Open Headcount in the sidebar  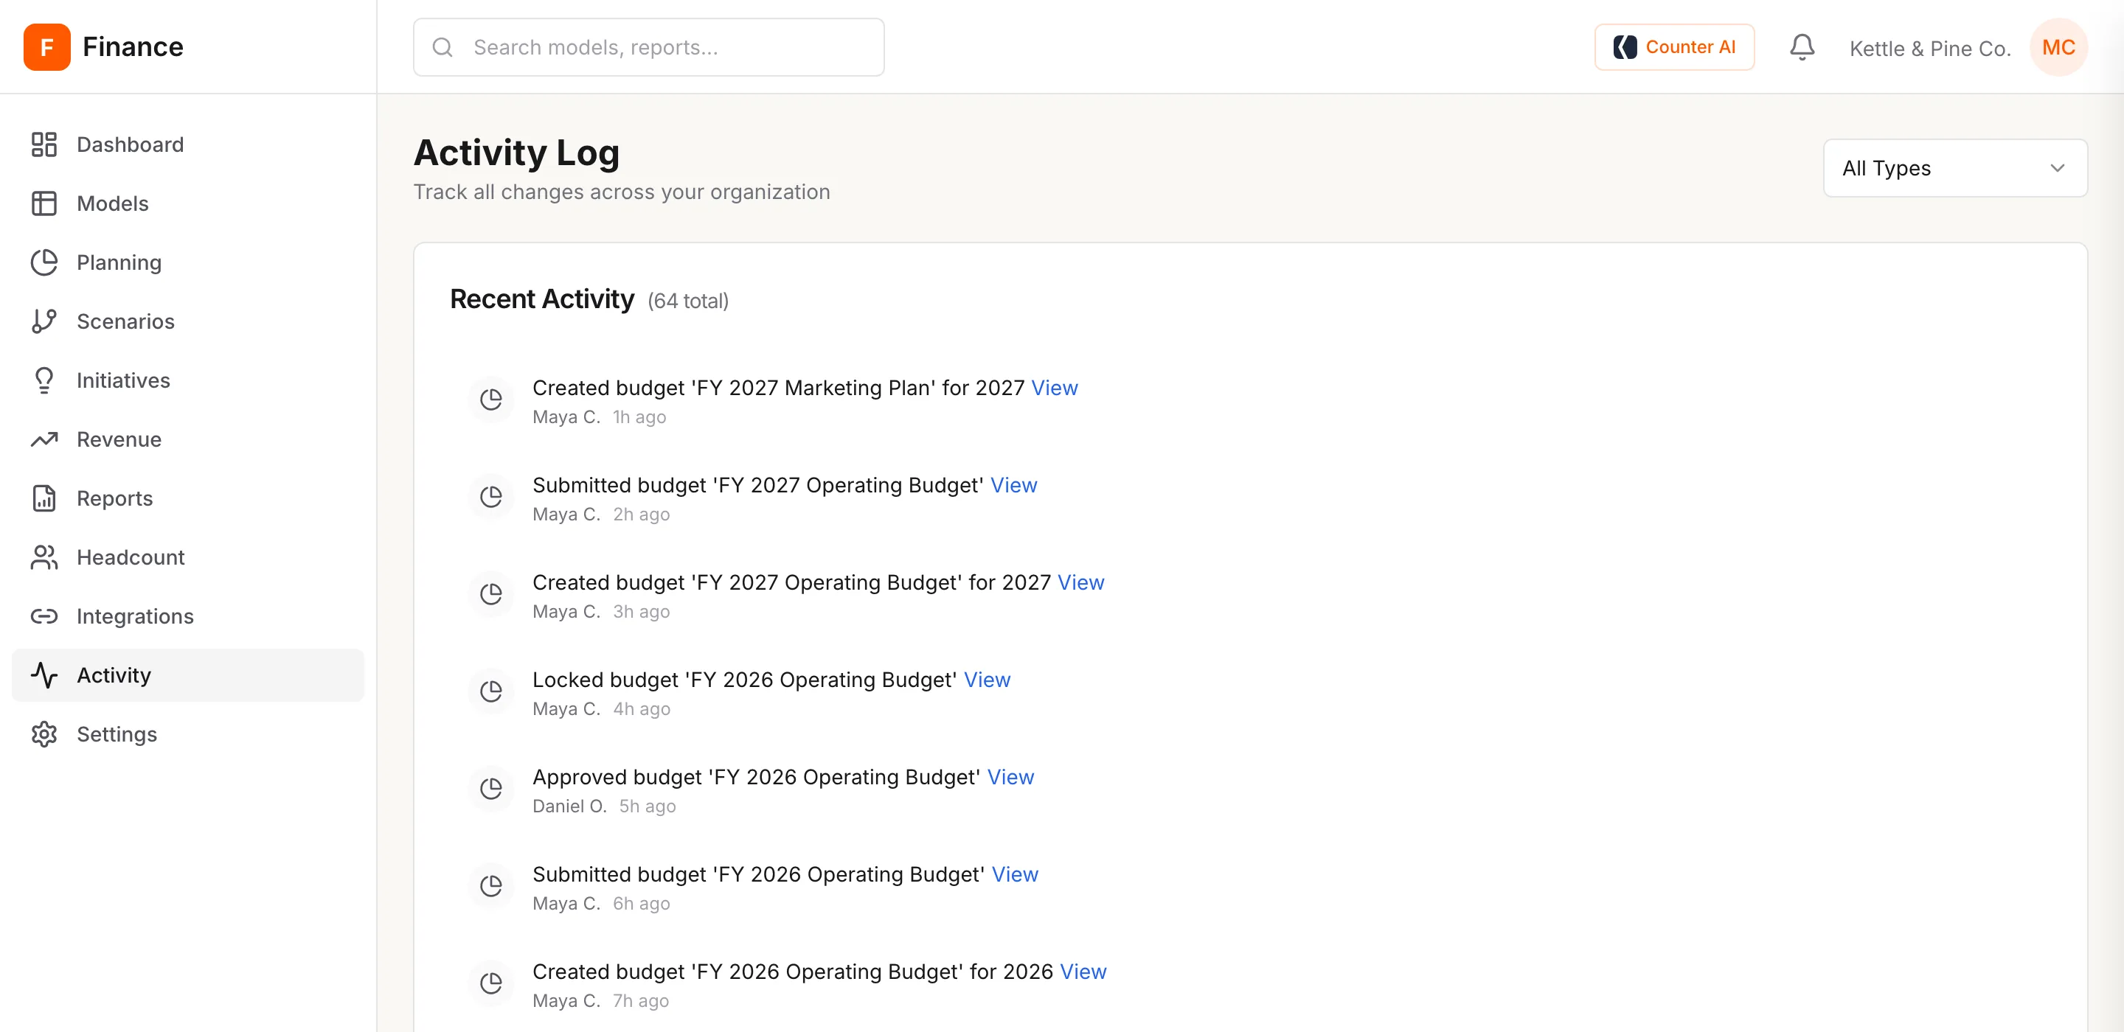click(187, 557)
